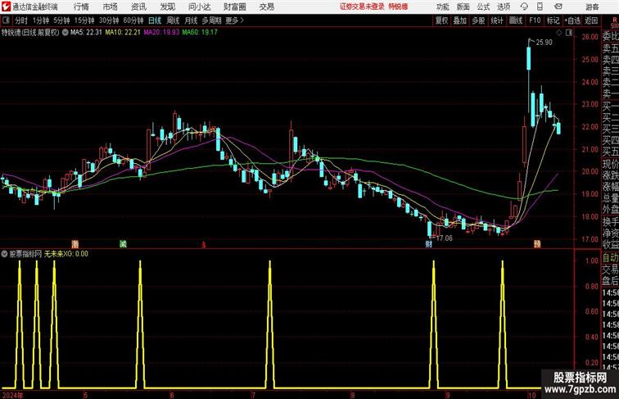Click the round icon beside 股票指标网 indicator
The height and width of the screenshot is (399, 619).
coord(4,254)
